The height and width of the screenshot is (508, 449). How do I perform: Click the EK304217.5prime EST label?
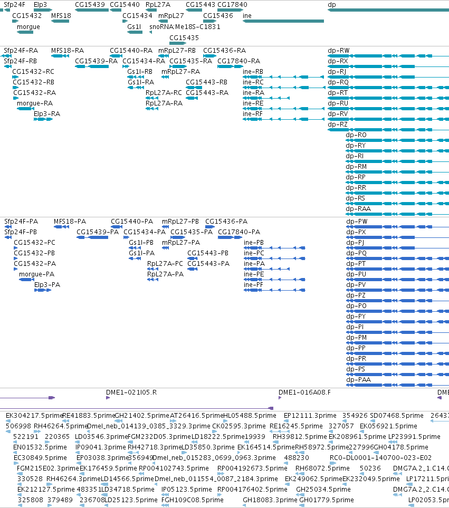[34, 416]
